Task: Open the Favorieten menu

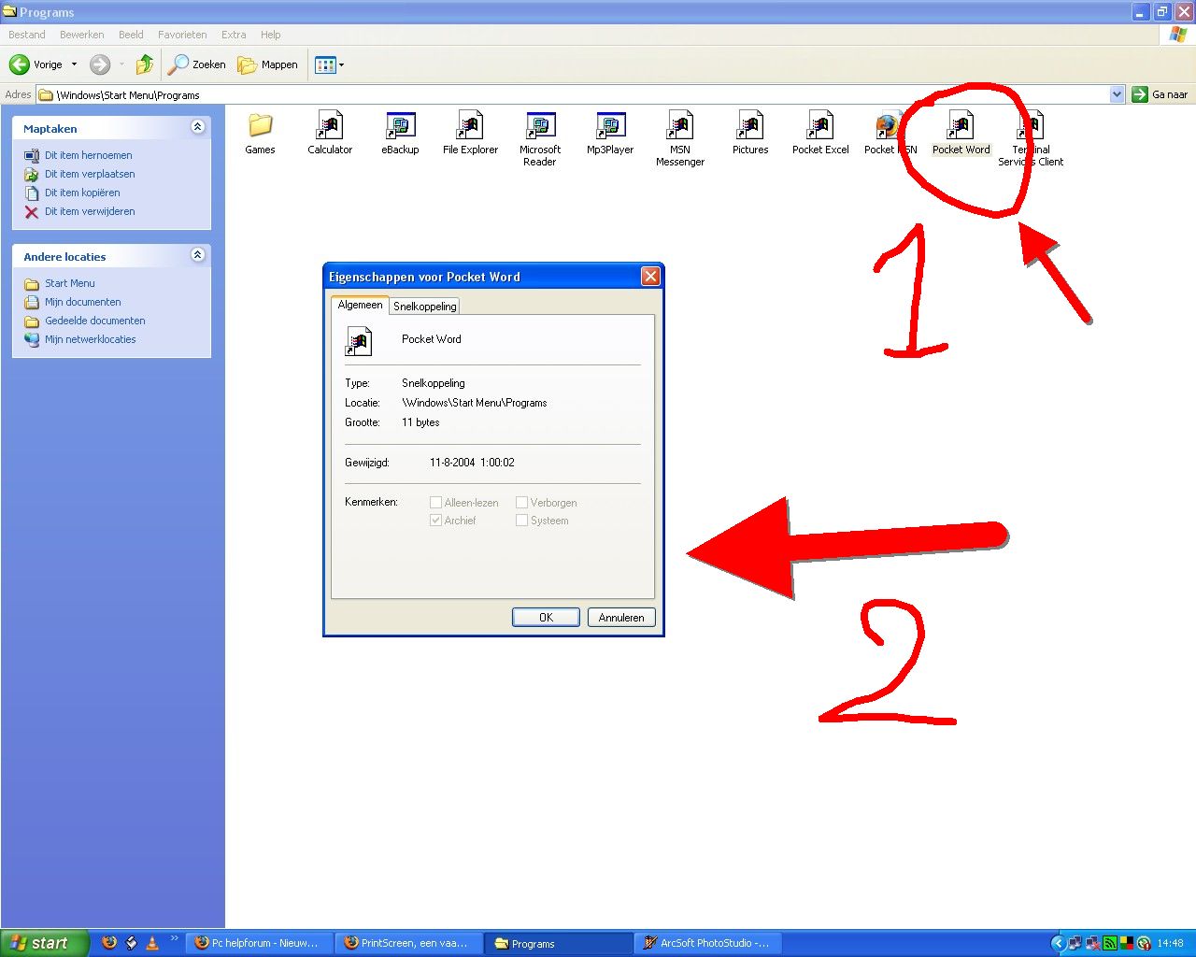Action: (x=182, y=35)
